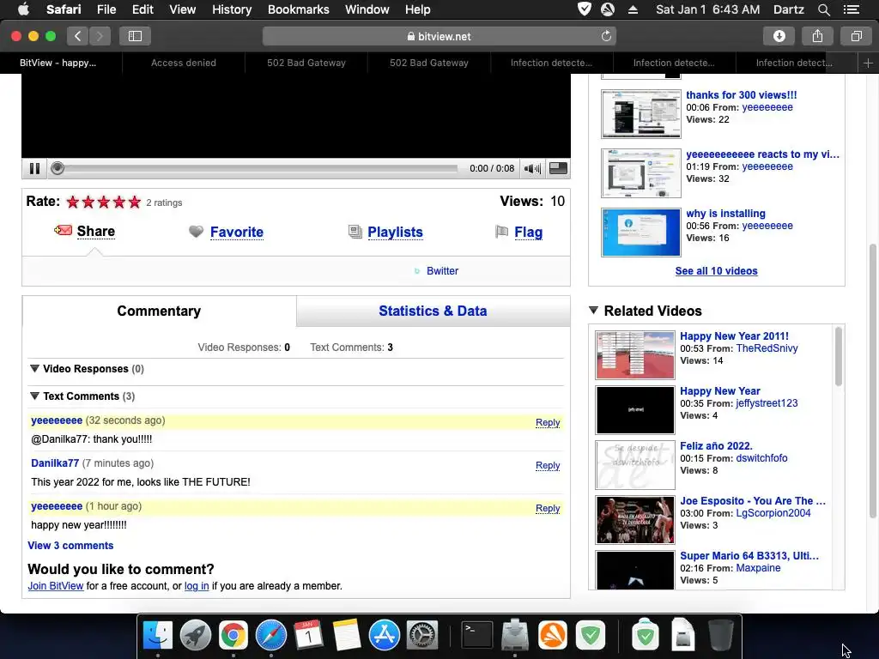Open the Bookmarks menu
This screenshot has height=659, width=879.
point(298,9)
